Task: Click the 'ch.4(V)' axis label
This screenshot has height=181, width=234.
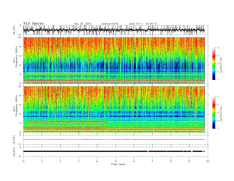Action: click(x=14, y=152)
